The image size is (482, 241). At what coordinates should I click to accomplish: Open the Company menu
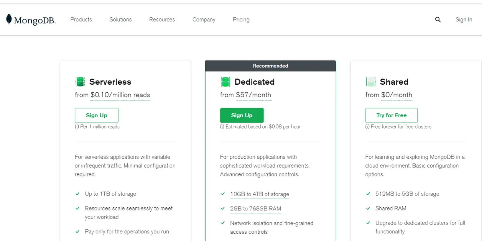point(204,20)
